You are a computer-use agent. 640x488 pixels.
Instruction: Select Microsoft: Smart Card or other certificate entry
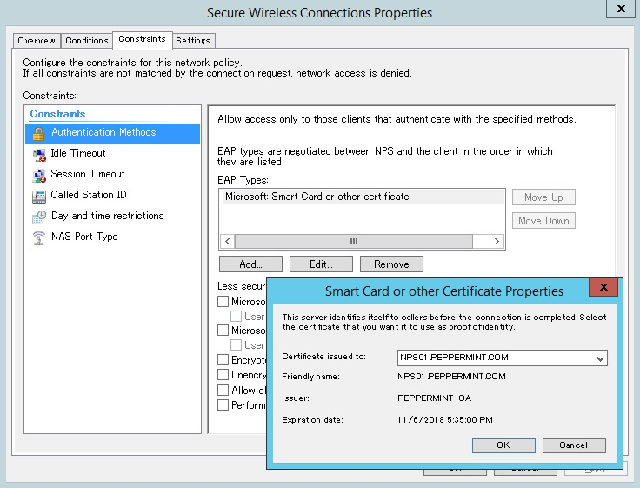[317, 197]
